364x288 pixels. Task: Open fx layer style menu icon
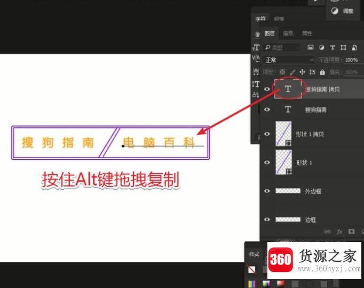[339, 231]
